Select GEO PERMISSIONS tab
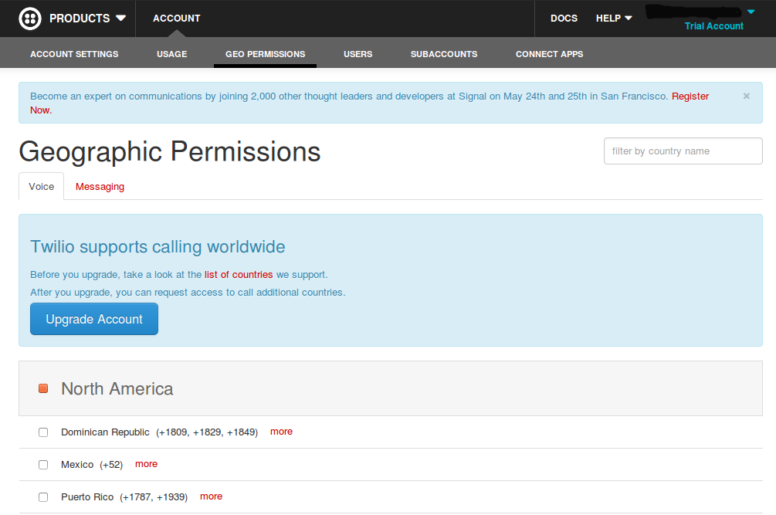The image size is (776, 515). coord(266,54)
